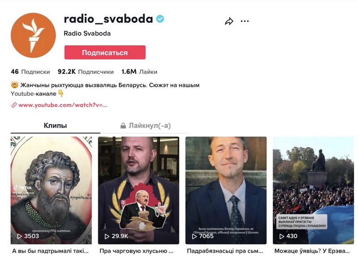Click the verified badge next to radio_svaboda
The width and height of the screenshot is (358, 259).
pyautogui.click(x=160, y=19)
